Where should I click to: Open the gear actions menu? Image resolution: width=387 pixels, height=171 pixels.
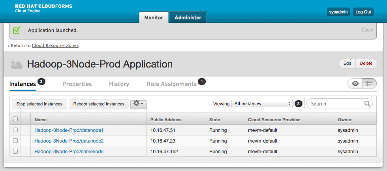(x=139, y=104)
